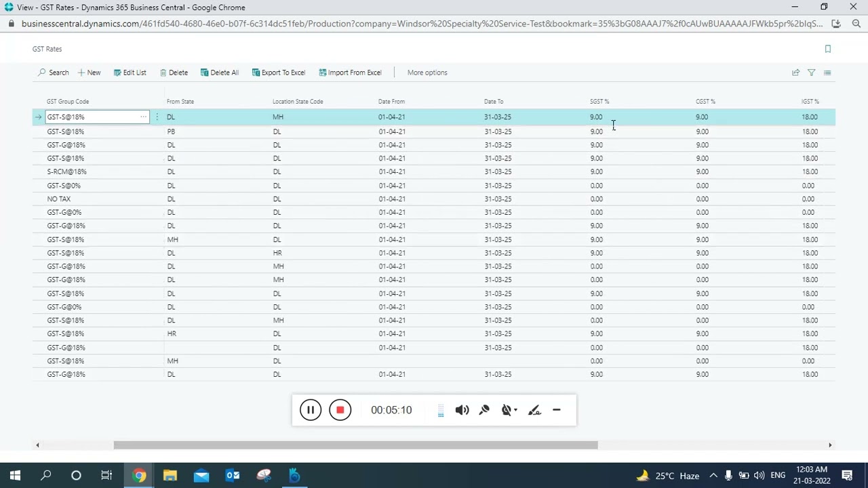Open the list view layout icon

coord(827,73)
